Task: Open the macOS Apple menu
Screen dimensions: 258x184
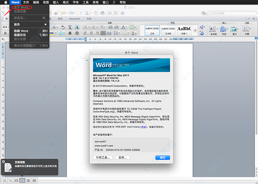Action: pos(6,2)
